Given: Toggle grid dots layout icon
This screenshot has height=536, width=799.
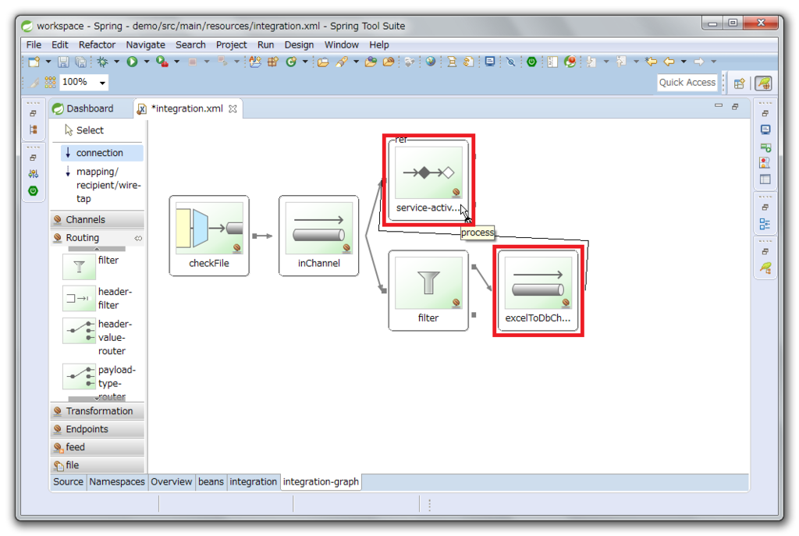Looking at the screenshot, I should pyautogui.click(x=50, y=82).
